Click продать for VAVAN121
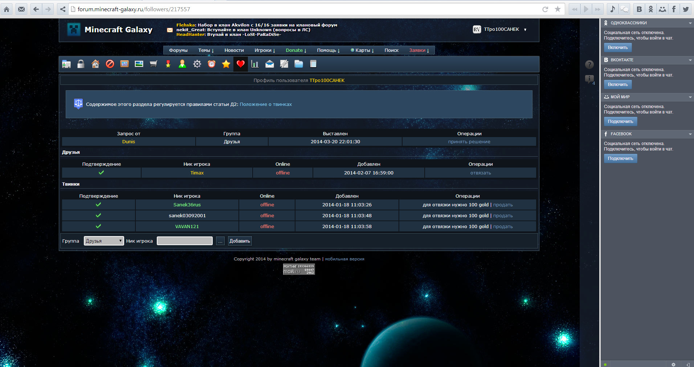 click(503, 227)
